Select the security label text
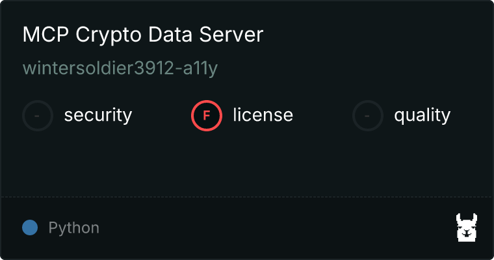This screenshot has height=260, width=494. 98,116
